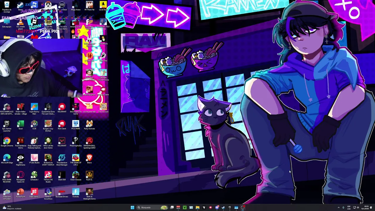The height and width of the screenshot is (211, 375).
Task: Open the Schedule I desktop icon
Action: pos(34,176)
